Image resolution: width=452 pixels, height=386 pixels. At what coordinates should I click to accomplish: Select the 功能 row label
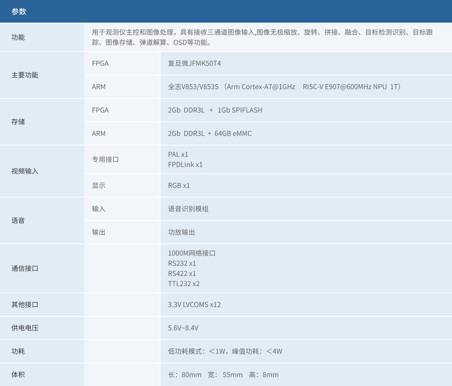point(18,37)
